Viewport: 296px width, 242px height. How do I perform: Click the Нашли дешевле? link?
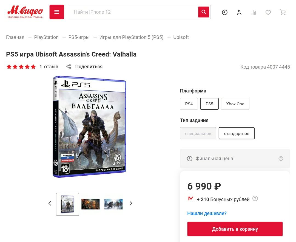[207, 213]
